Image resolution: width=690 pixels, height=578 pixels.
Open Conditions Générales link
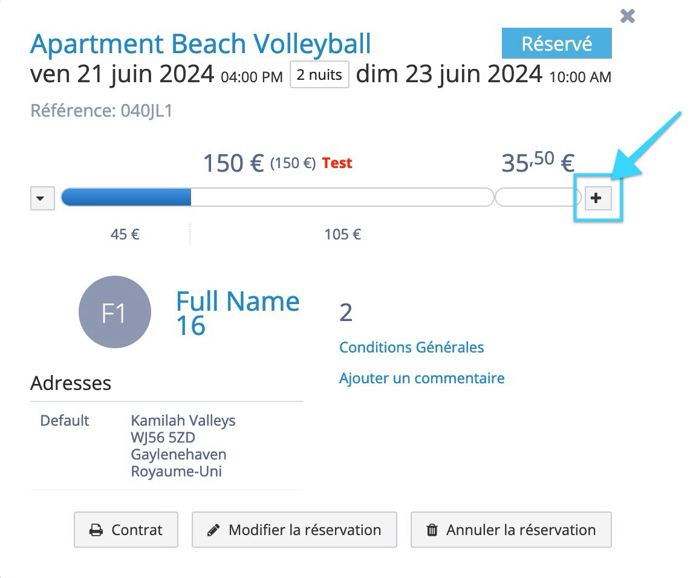pos(411,348)
